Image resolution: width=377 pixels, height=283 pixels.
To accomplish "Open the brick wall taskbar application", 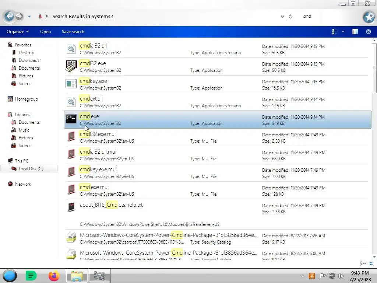I will [99, 276].
